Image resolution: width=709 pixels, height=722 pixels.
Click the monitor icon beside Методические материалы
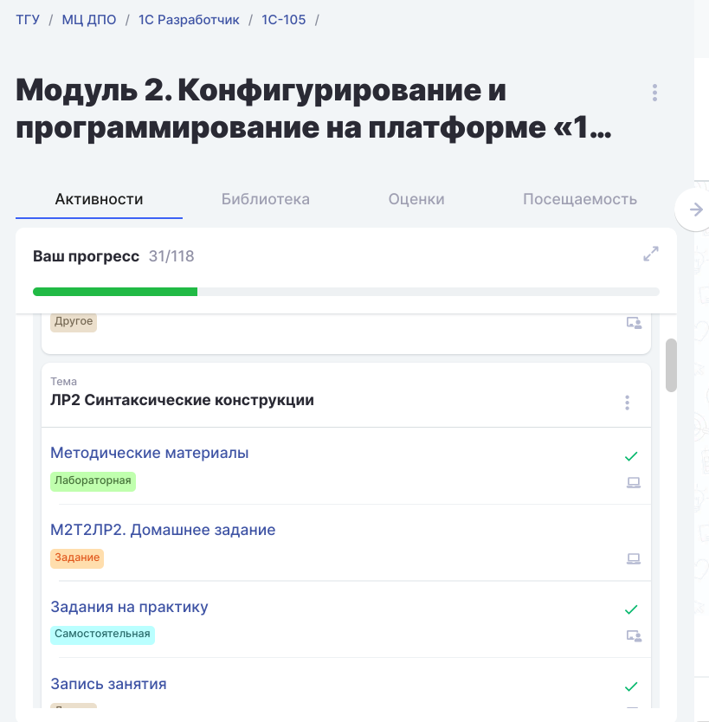634,482
